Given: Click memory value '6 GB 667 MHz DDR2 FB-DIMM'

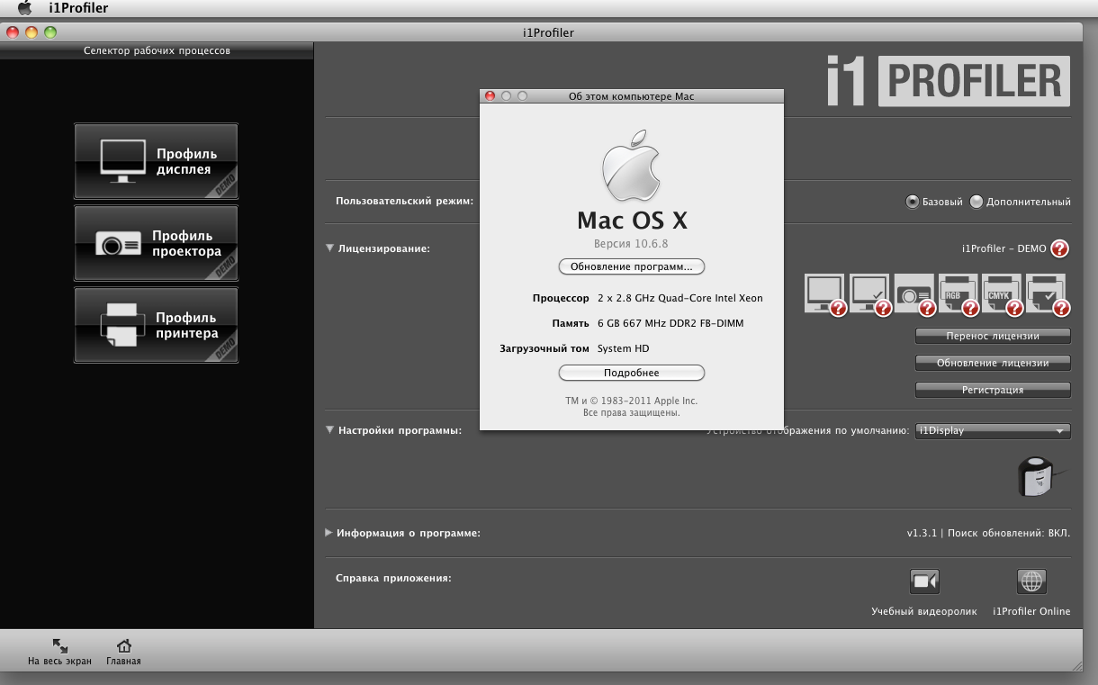Looking at the screenshot, I should [670, 323].
